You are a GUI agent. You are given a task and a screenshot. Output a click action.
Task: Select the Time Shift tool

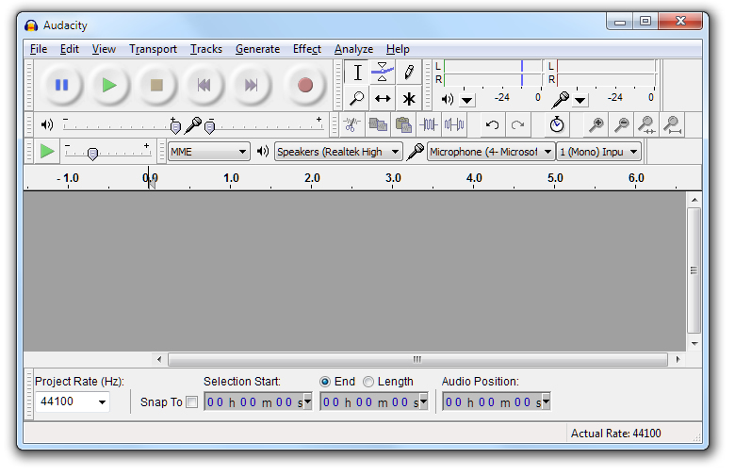[x=383, y=98]
